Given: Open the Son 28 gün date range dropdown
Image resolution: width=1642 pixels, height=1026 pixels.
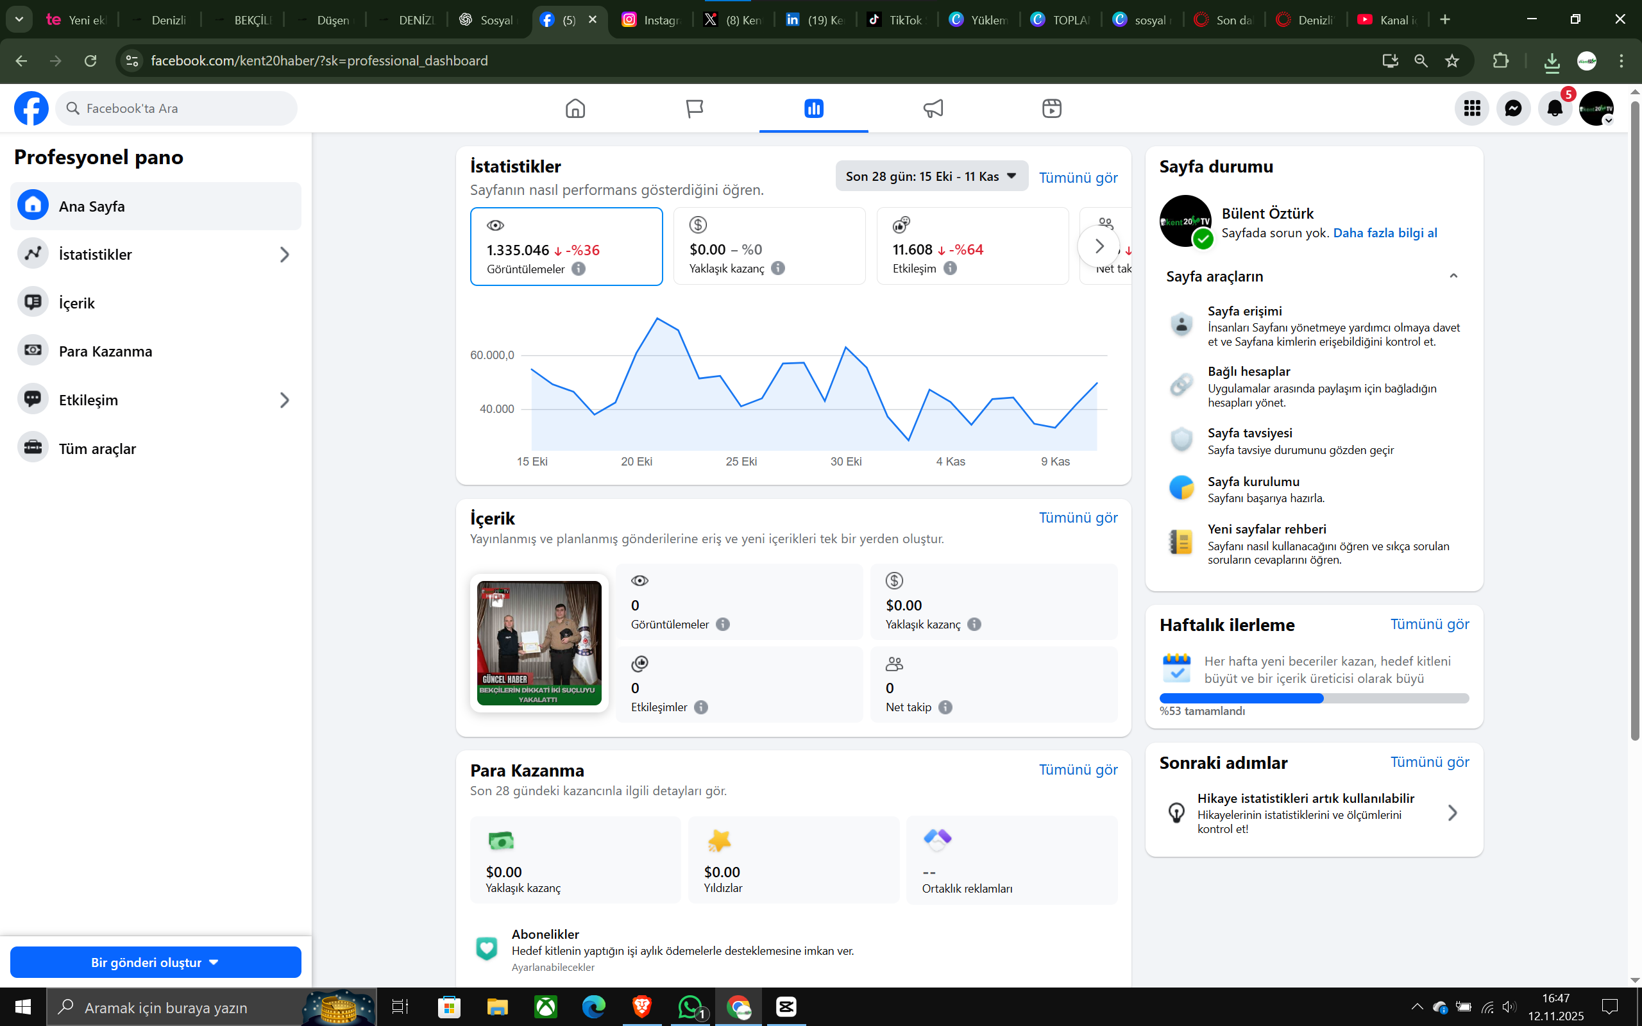Looking at the screenshot, I should pyautogui.click(x=931, y=176).
